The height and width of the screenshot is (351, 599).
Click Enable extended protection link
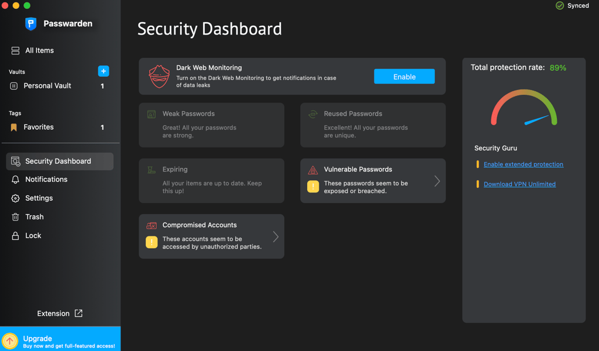524,164
